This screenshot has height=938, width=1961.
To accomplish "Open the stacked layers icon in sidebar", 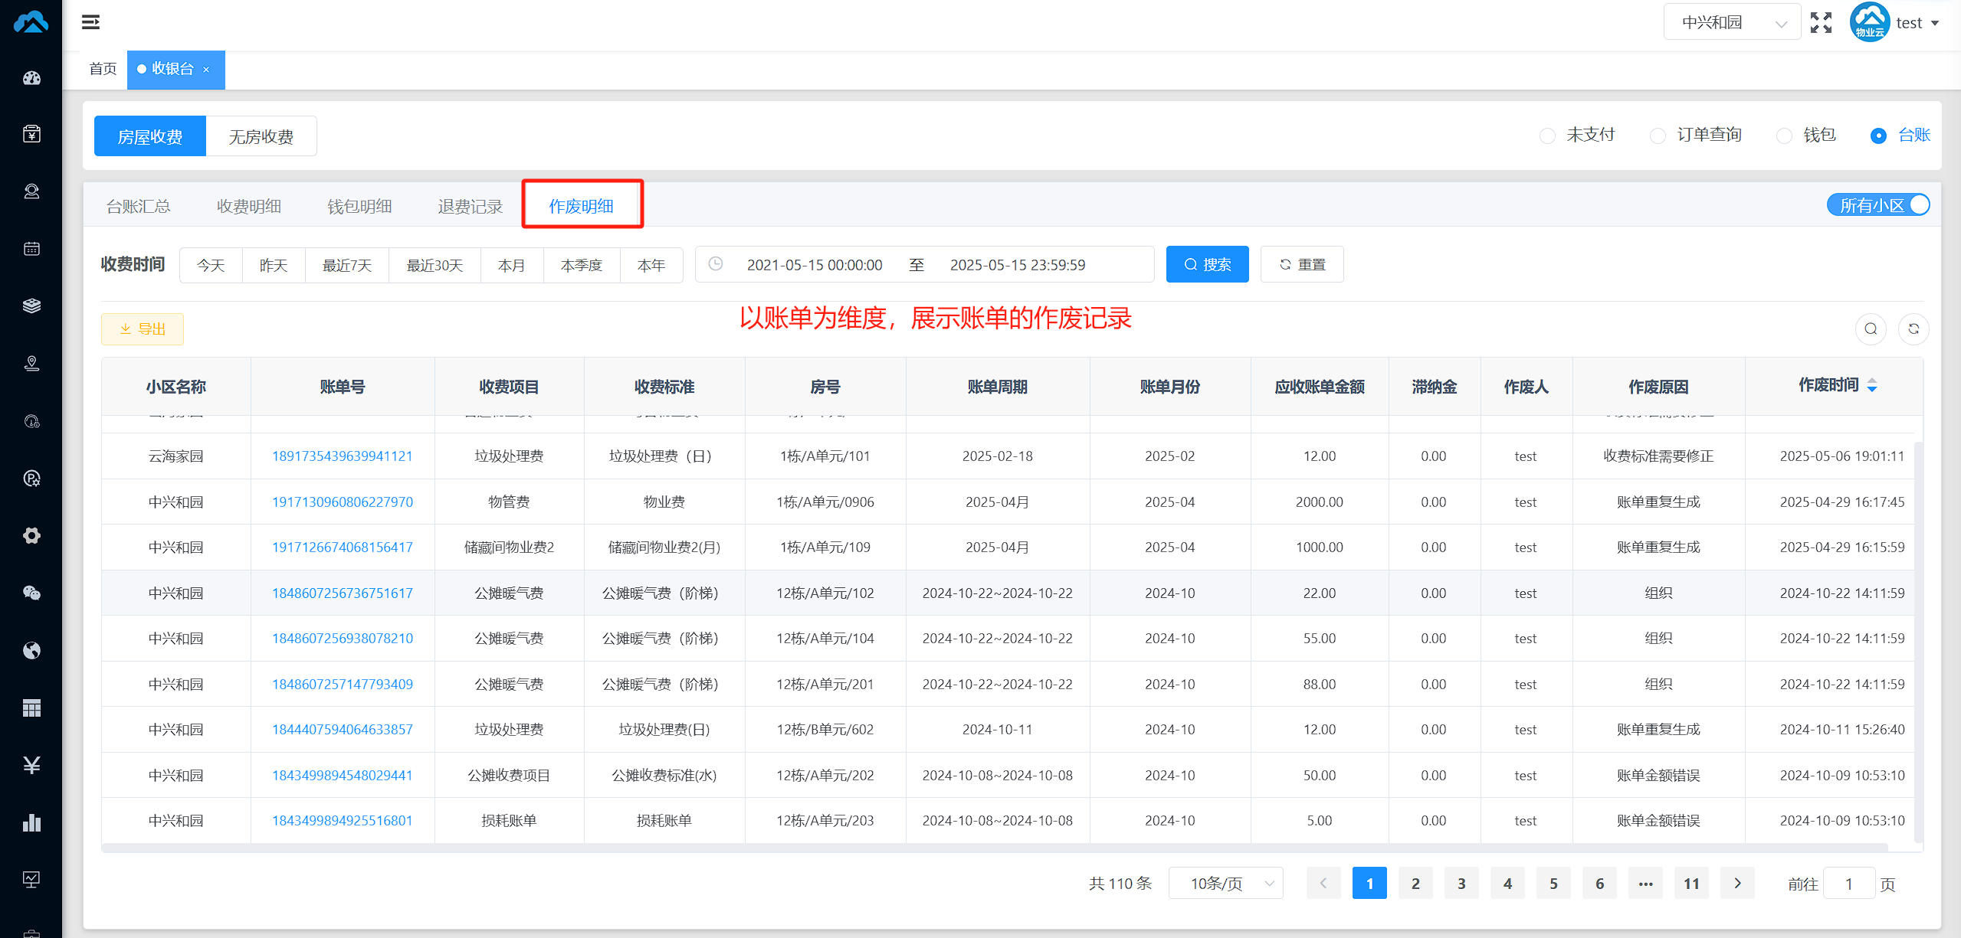I will (31, 306).
